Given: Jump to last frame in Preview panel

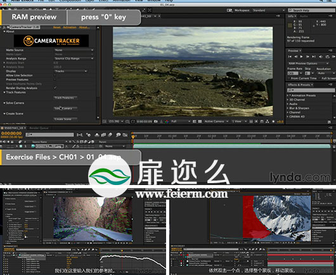Looking at the screenshot, I should pyautogui.click(x=314, y=57).
